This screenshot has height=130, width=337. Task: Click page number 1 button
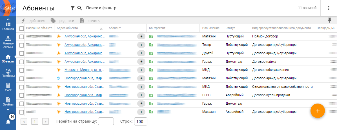35,122
